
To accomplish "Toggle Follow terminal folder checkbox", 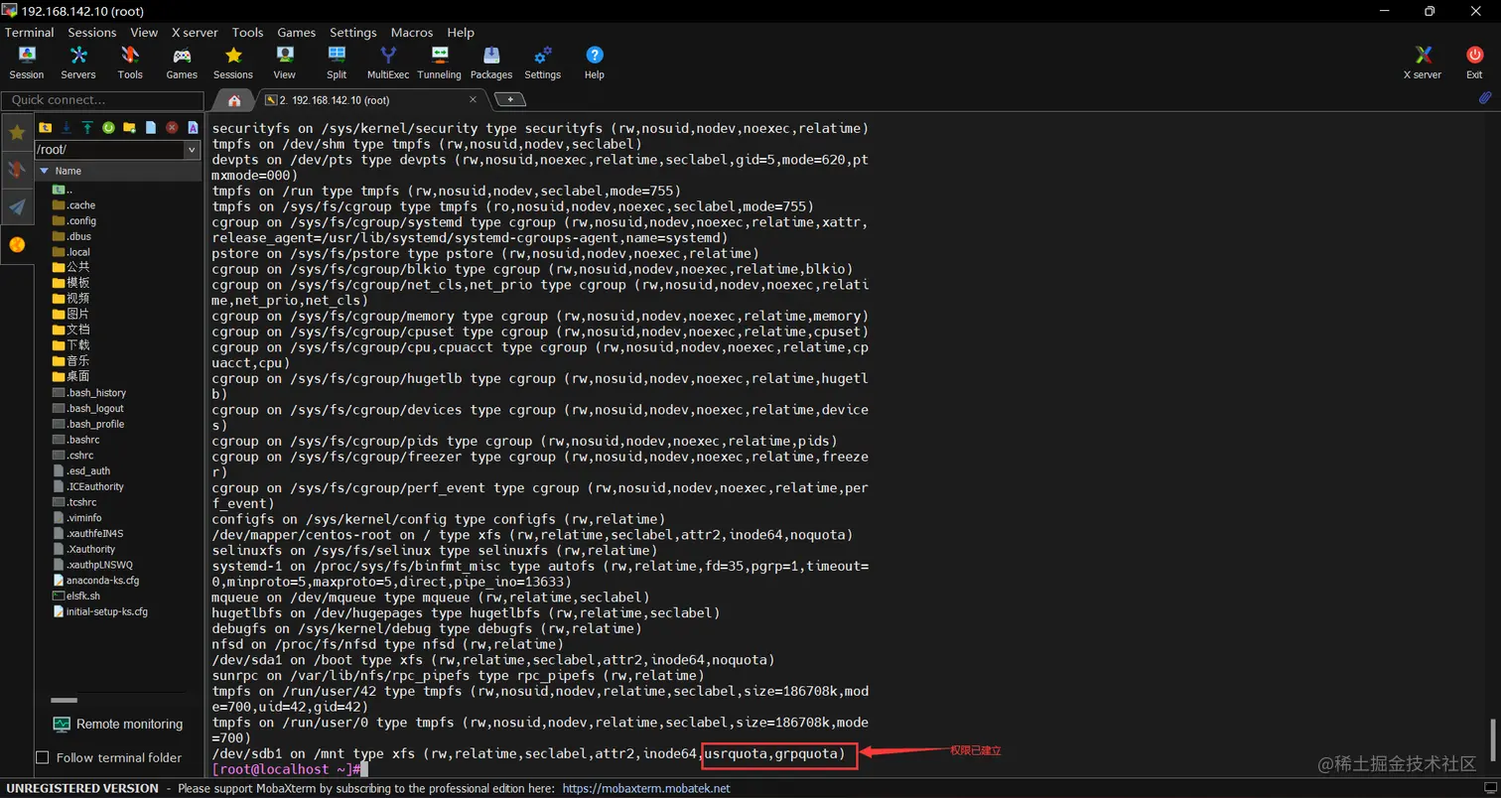I will 42,757.
